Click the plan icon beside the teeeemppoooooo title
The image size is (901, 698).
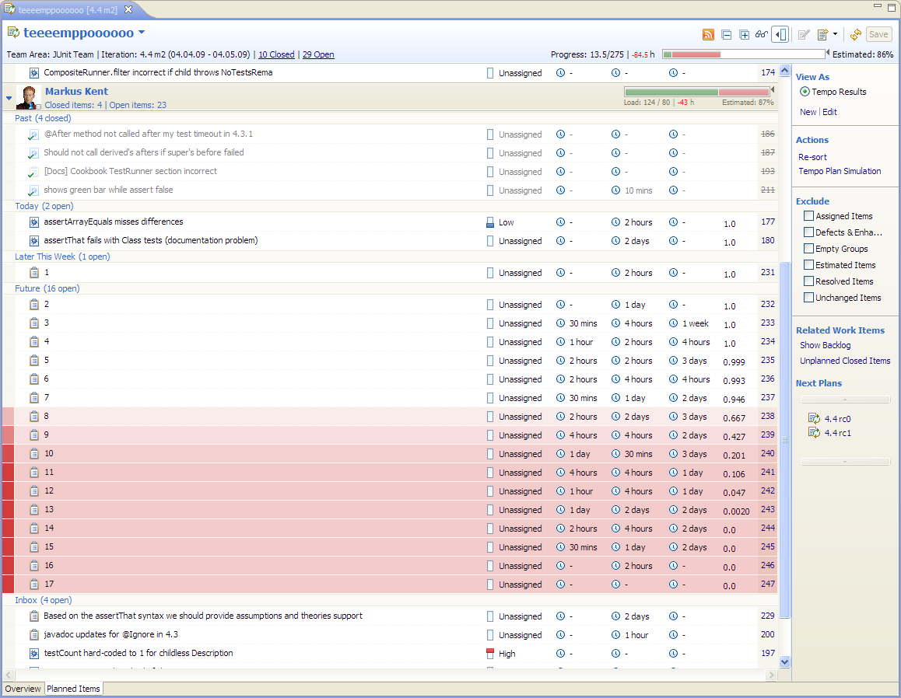(13, 33)
